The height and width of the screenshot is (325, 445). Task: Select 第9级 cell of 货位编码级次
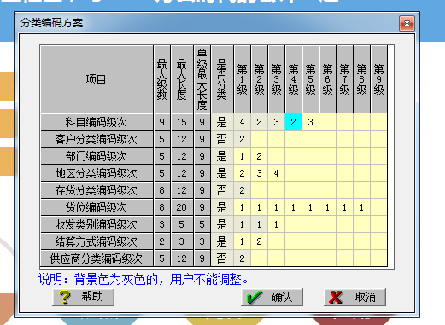pyautogui.click(x=378, y=207)
